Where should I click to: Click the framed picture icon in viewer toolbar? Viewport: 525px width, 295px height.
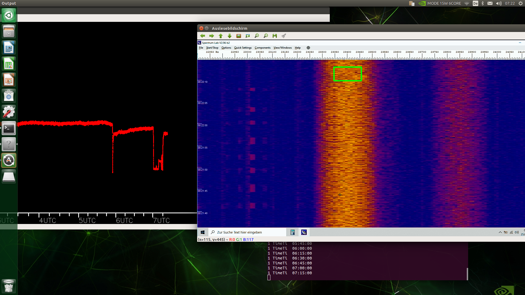pos(239,36)
